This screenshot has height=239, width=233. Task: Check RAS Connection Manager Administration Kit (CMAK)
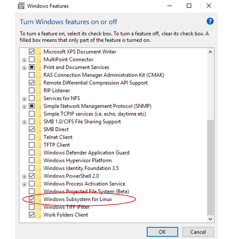31,75
